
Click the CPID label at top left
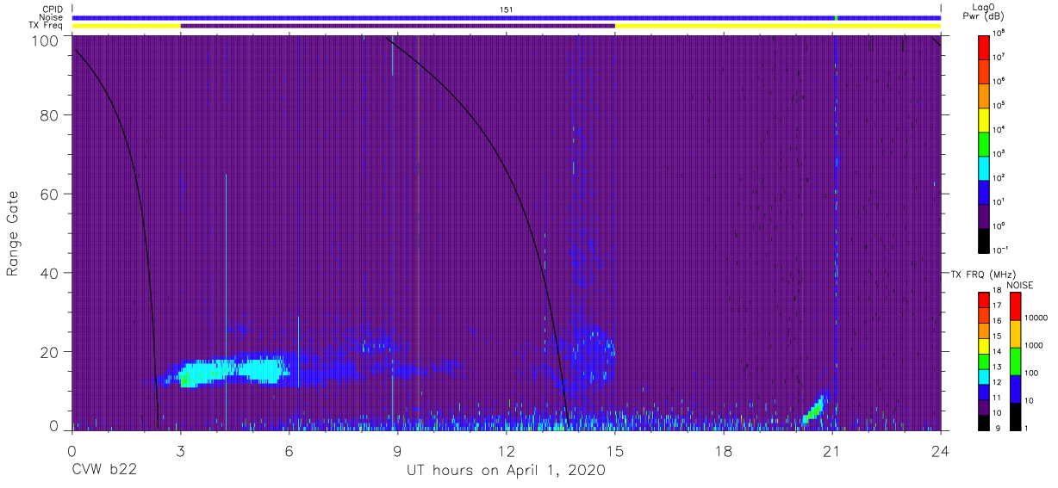tap(53, 9)
